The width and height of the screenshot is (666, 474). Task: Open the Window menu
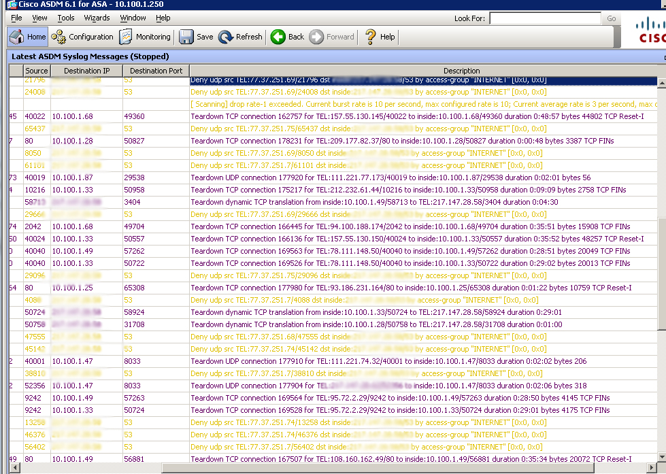133,18
